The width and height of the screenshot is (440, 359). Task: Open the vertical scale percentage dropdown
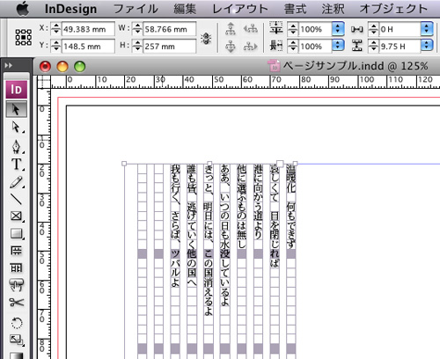(338, 29)
